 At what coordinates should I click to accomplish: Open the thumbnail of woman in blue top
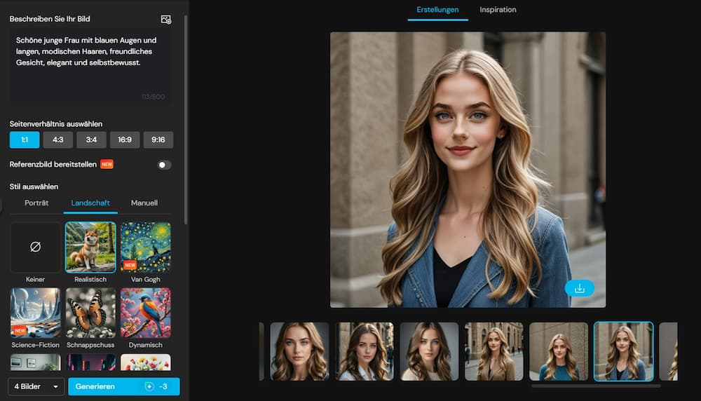[559, 351]
